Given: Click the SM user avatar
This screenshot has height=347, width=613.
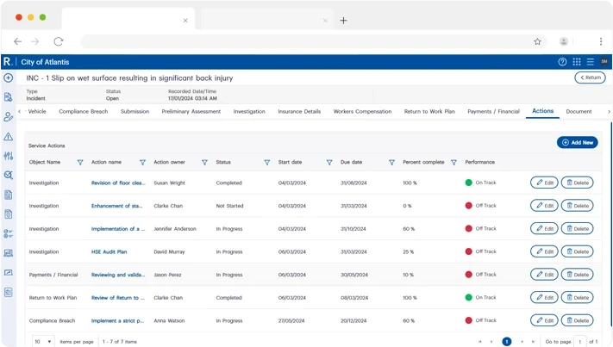Looking at the screenshot, I should point(604,62).
